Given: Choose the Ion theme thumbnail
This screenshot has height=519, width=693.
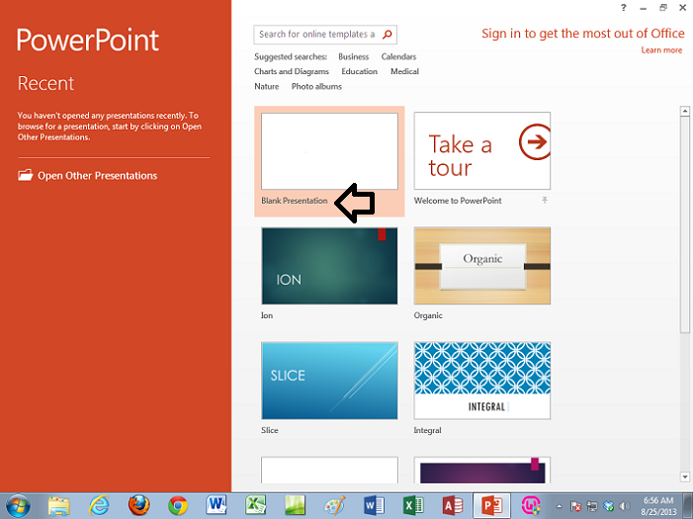Looking at the screenshot, I should 329,266.
